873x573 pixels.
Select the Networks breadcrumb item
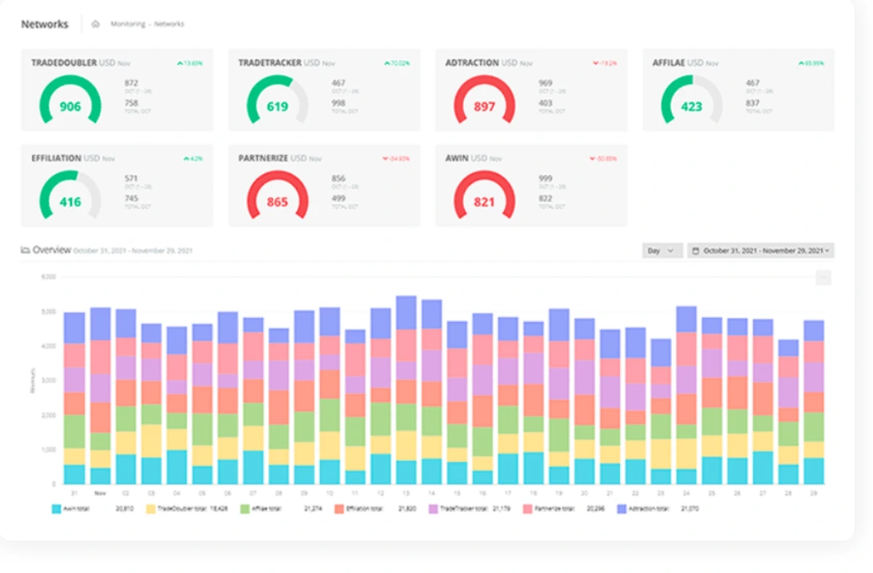169,24
